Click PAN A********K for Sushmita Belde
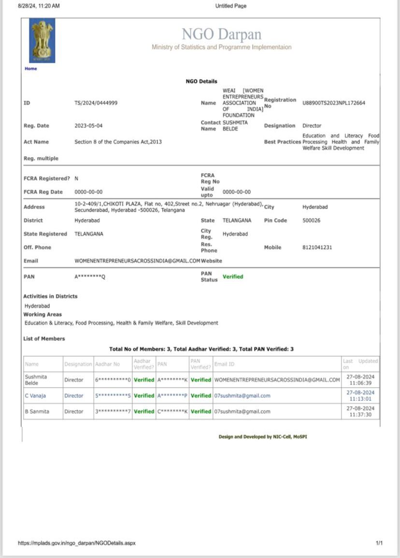The width and height of the screenshot is (400, 558). [172, 380]
